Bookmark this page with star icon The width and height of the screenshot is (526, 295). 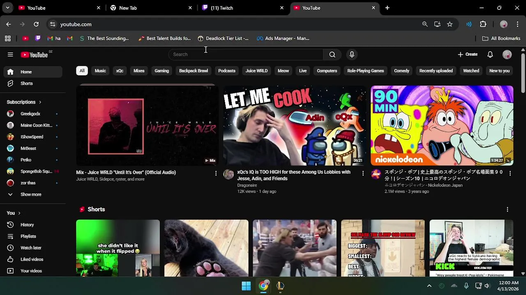(450, 24)
